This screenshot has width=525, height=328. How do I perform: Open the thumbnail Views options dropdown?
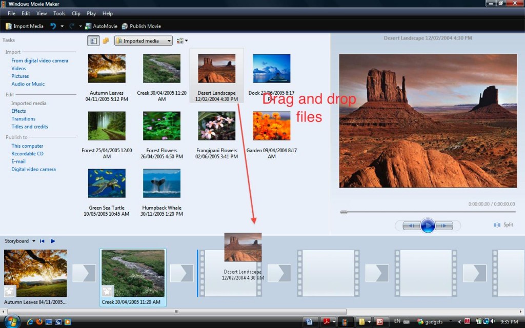click(182, 41)
